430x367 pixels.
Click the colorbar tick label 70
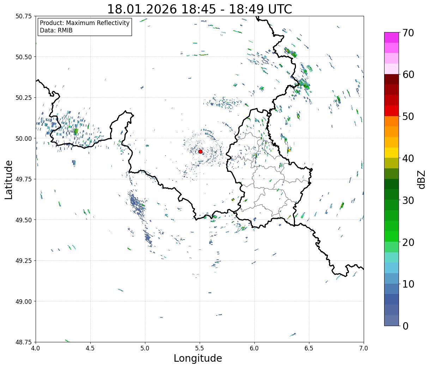pyautogui.click(x=408, y=33)
